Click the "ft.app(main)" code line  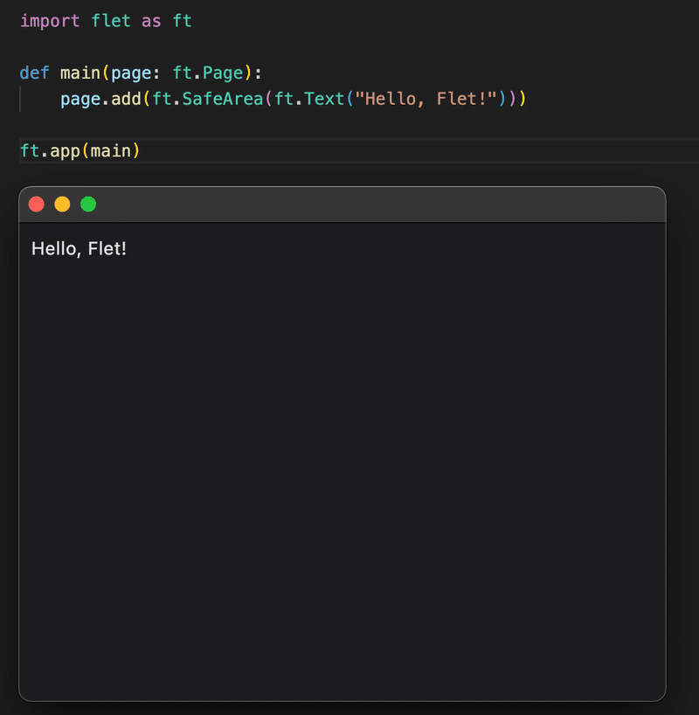click(x=80, y=151)
